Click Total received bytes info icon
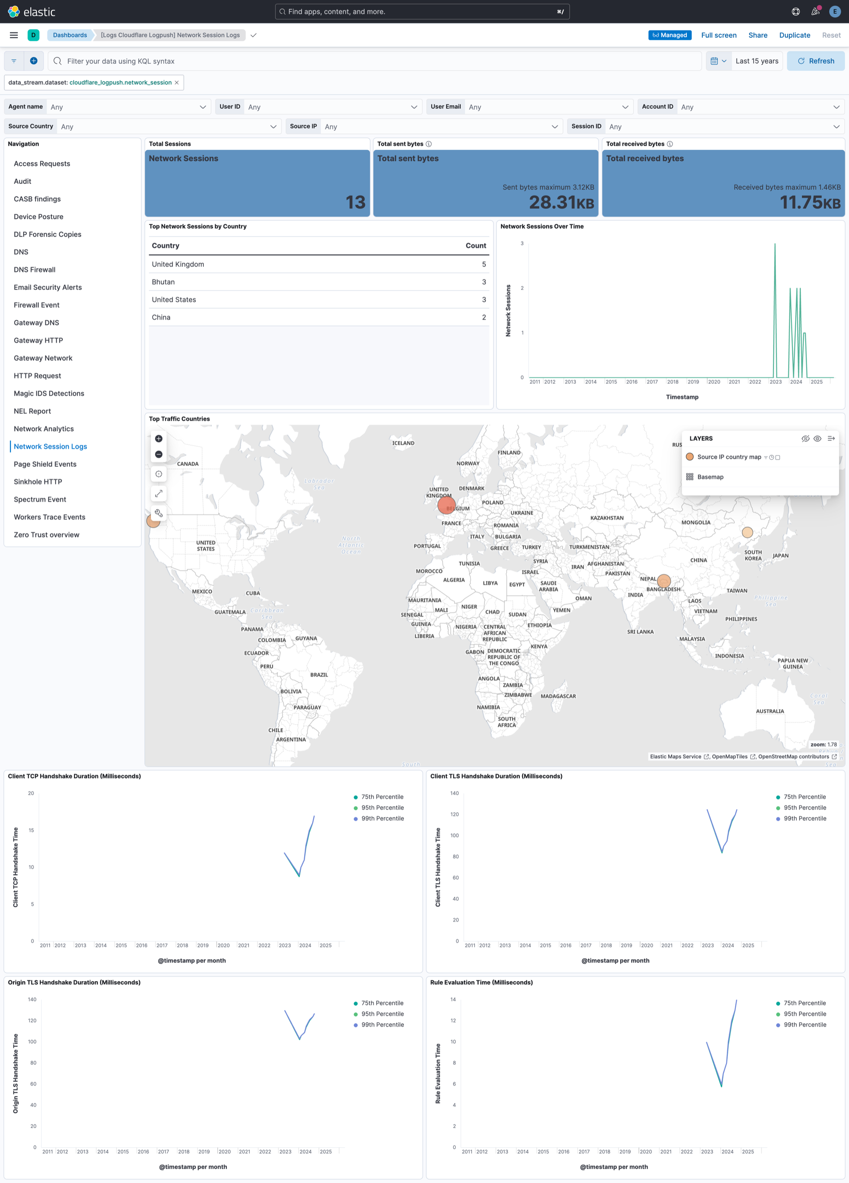The width and height of the screenshot is (849, 1183). (669, 144)
